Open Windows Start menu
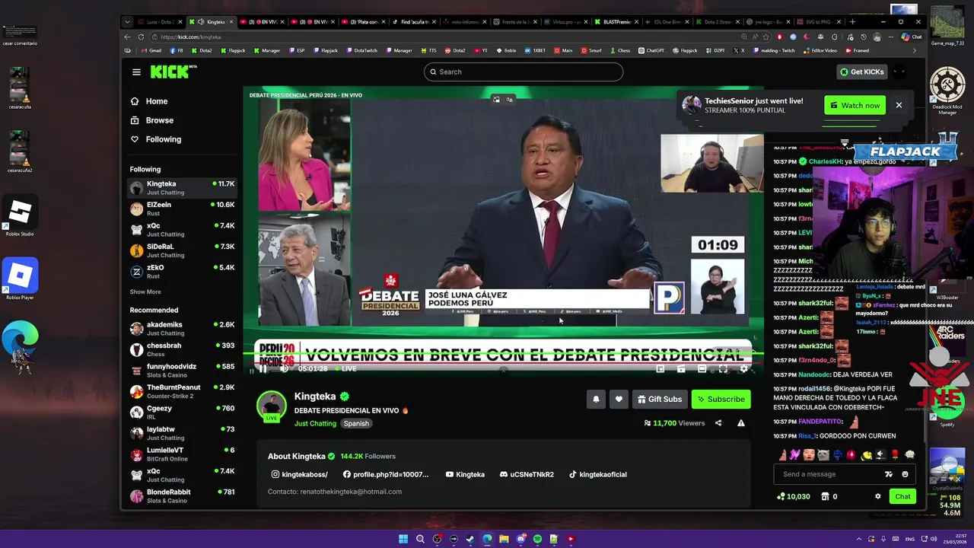Image resolution: width=974 pixels, height=548 pixels. pos(403,539)
